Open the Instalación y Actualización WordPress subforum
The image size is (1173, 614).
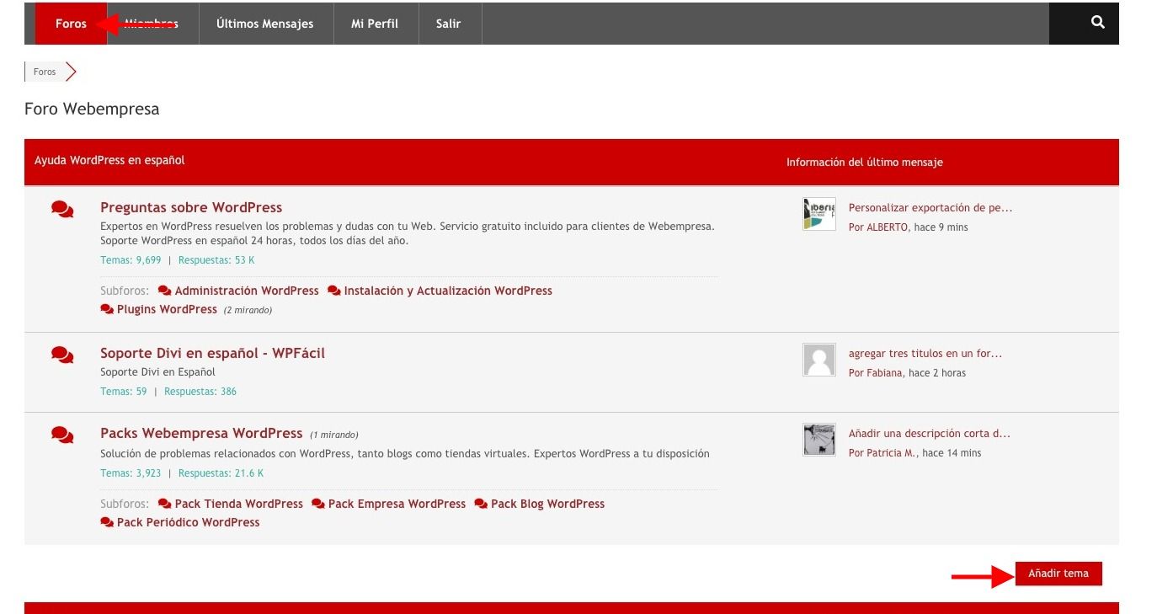(448, 291)
